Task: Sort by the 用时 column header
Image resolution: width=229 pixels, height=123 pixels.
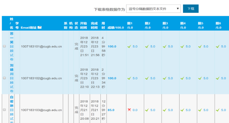Action: 103,25
